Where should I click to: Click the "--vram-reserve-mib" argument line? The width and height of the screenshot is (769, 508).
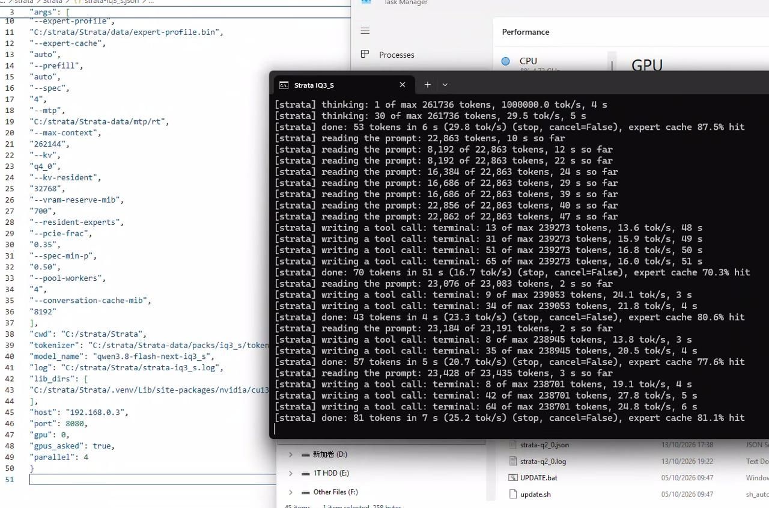[x=76, y=200]
